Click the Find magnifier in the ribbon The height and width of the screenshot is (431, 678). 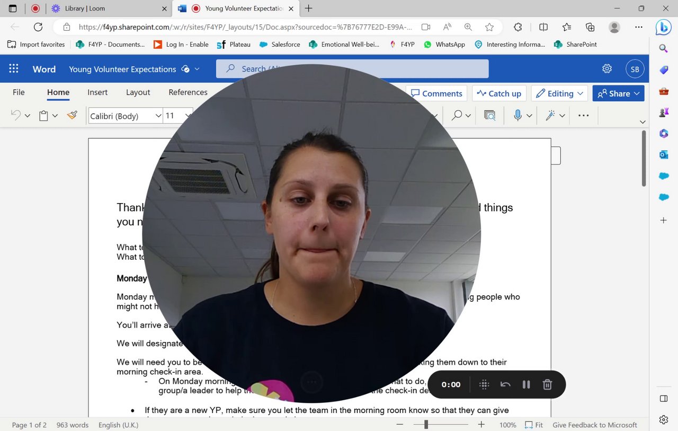[457, 115]
